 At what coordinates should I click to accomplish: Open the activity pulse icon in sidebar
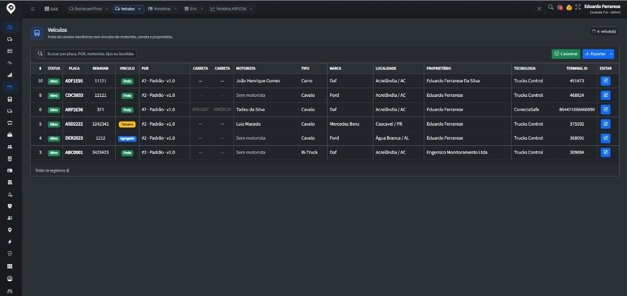[x=10, y=63]
